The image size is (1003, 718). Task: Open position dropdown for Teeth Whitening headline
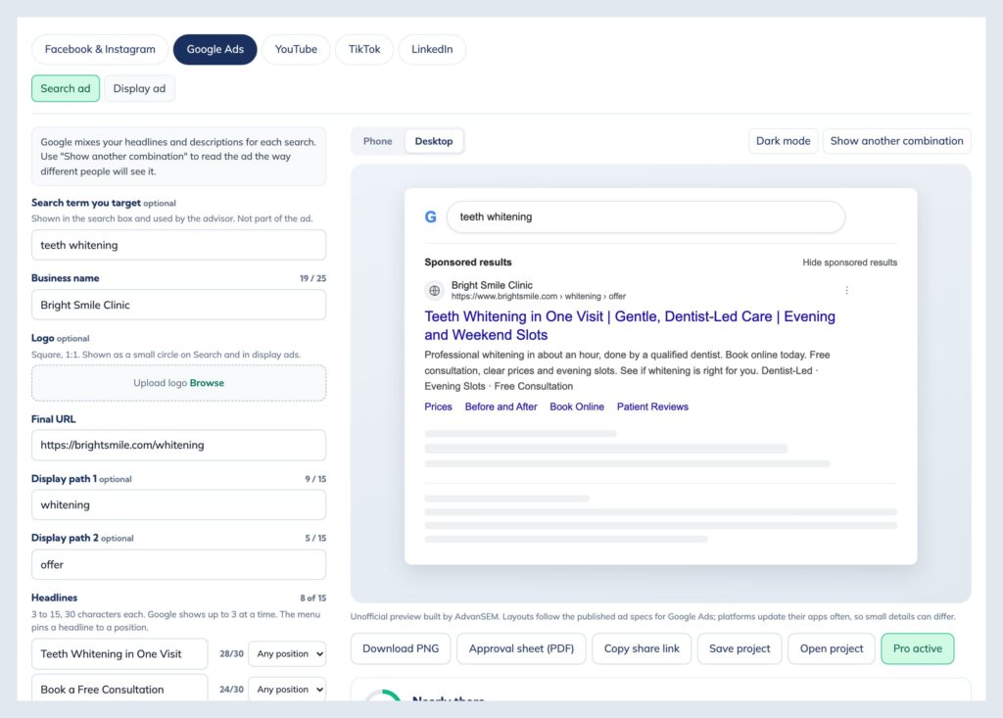[287, 654]
